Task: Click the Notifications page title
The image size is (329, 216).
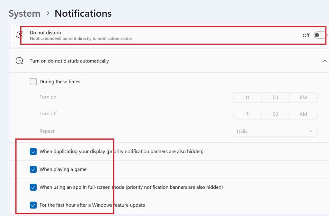Action: pos(83,13)
